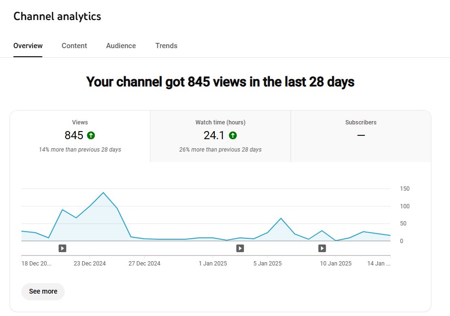Select the Watch time (hours) card

coord(220,136)
